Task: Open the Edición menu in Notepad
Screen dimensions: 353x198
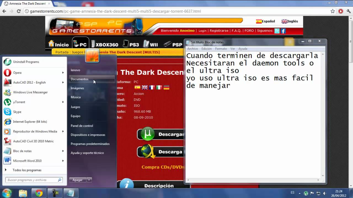Action: click(x=207, y=49)
